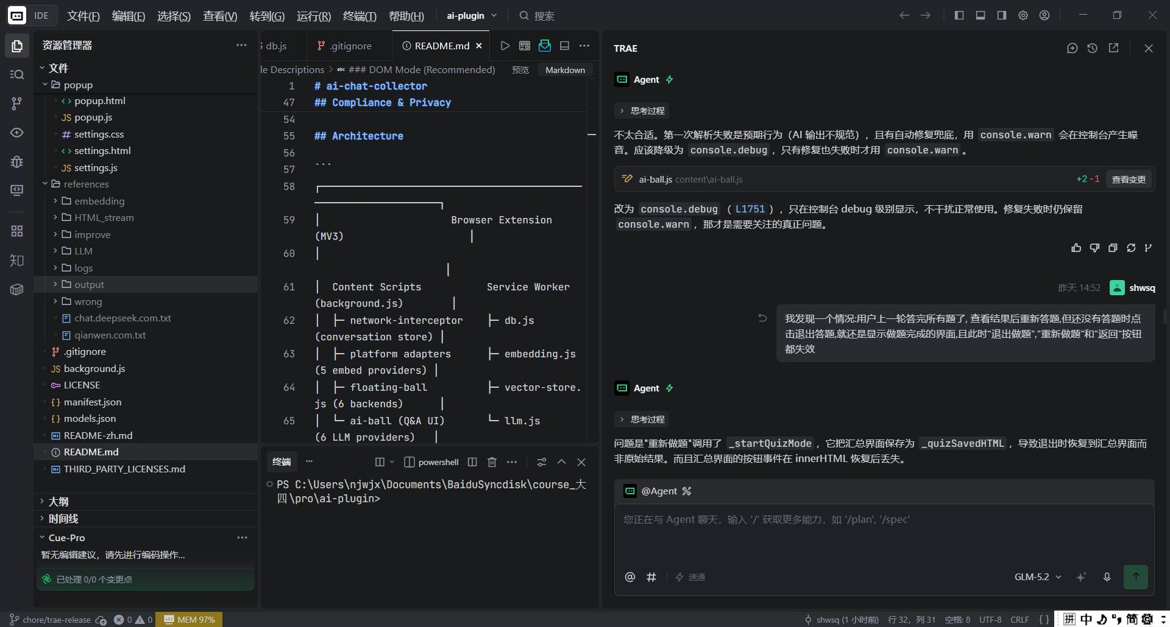The height and width of the screenshot is (627, 1170).
Task: Click the MEM 97% status indicator
Action: point(190,620)
